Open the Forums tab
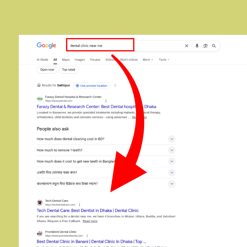The width and height of the screenshot is (247, 247). point(95,60)
